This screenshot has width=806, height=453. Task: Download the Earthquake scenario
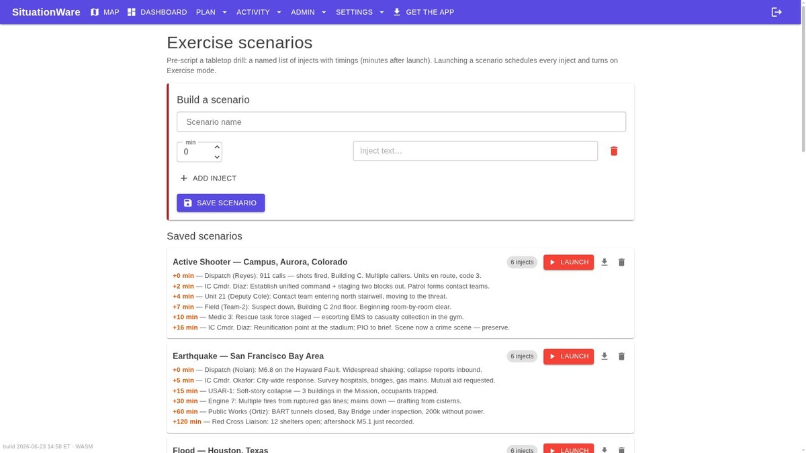click(x=604, y=356)
